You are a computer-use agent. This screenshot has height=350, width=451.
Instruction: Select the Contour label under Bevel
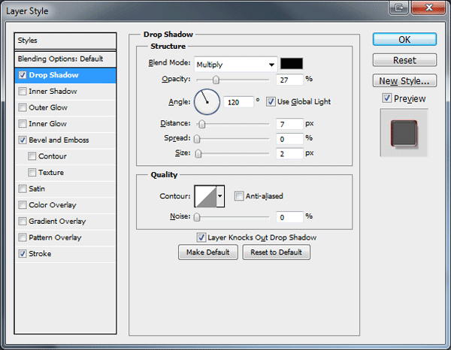pyautogui.click(x=53, y=156)
